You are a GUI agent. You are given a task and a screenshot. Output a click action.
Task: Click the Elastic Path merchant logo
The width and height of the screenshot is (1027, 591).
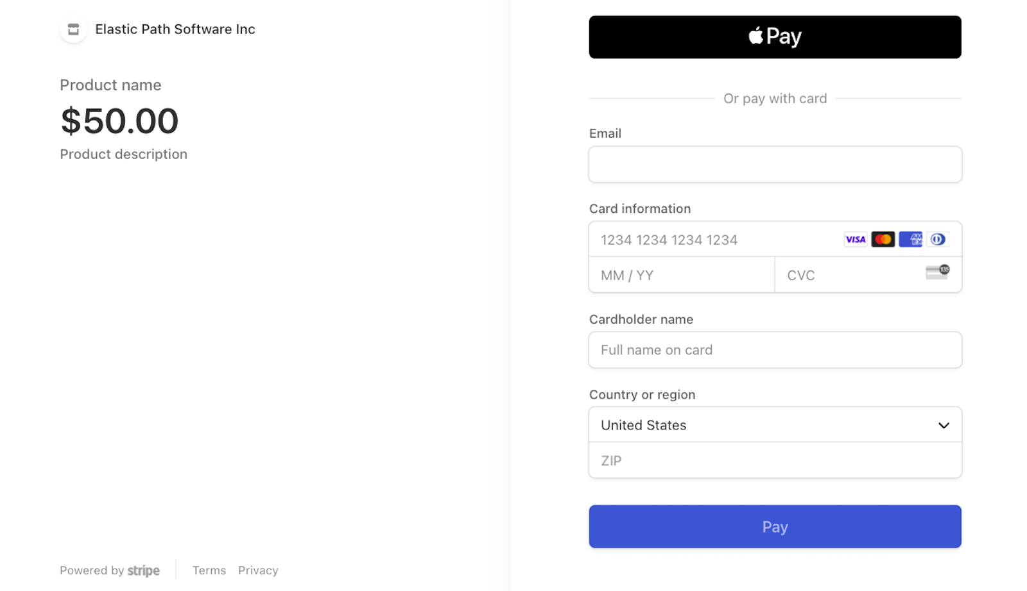point(73,29)
